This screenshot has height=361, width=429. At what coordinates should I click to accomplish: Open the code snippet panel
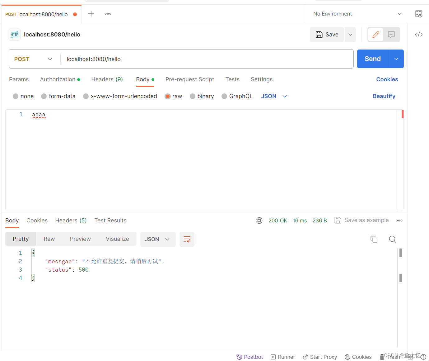pyautogui.click(x=418, y=35)
